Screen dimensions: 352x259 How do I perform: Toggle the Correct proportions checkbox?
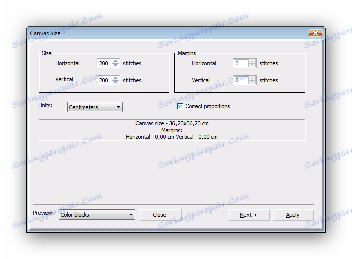pos(180,106)
